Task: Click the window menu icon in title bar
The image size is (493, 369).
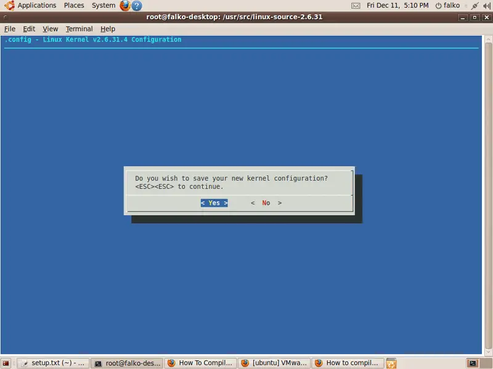Action: (x=6, y=17)
